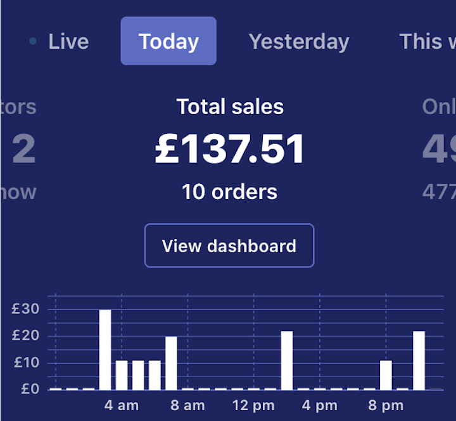Select the Today tab

pyautogui.click(x=168, y=42)
